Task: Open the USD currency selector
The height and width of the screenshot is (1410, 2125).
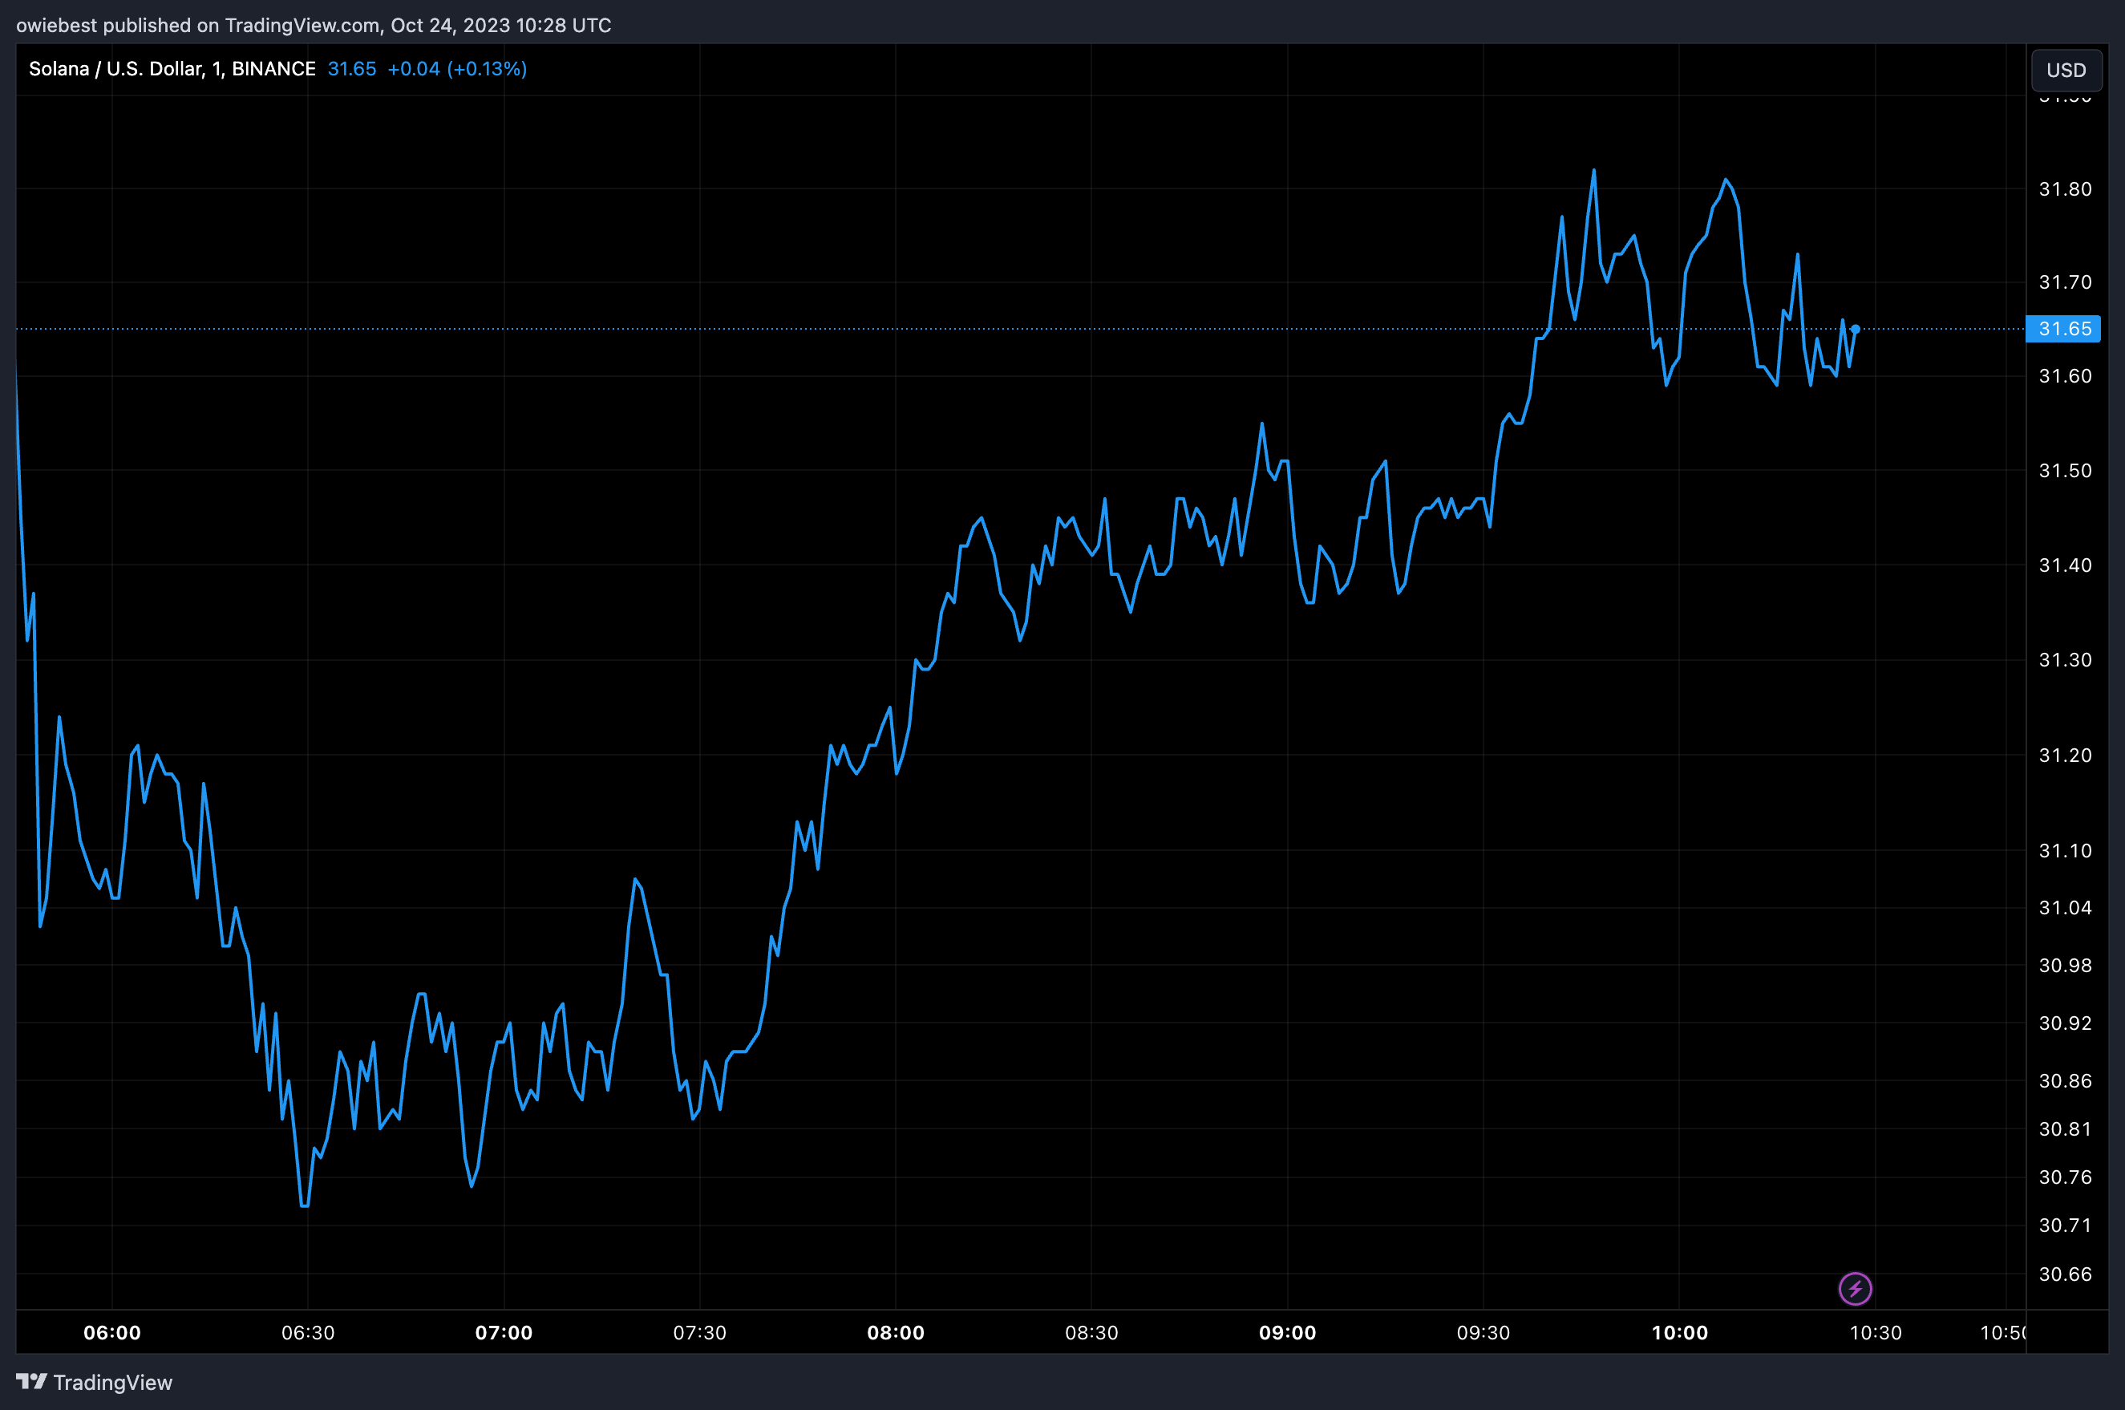Action: pyautogui.click(x=2066, y=70)
